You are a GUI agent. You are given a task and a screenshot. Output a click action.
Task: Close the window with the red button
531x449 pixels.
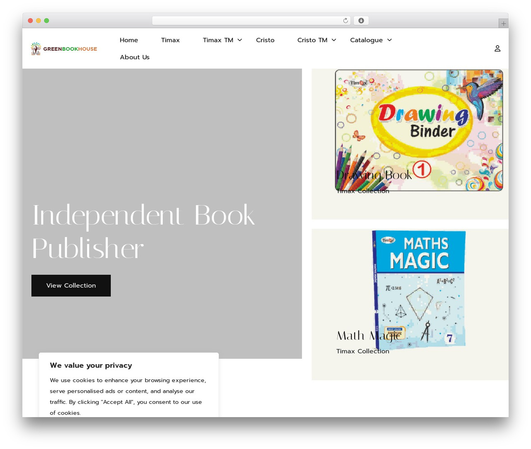[x=30, y=21]
